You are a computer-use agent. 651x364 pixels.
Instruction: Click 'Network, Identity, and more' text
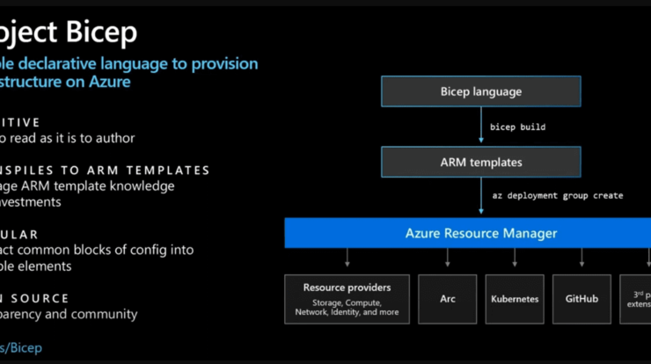coord(347,312)
